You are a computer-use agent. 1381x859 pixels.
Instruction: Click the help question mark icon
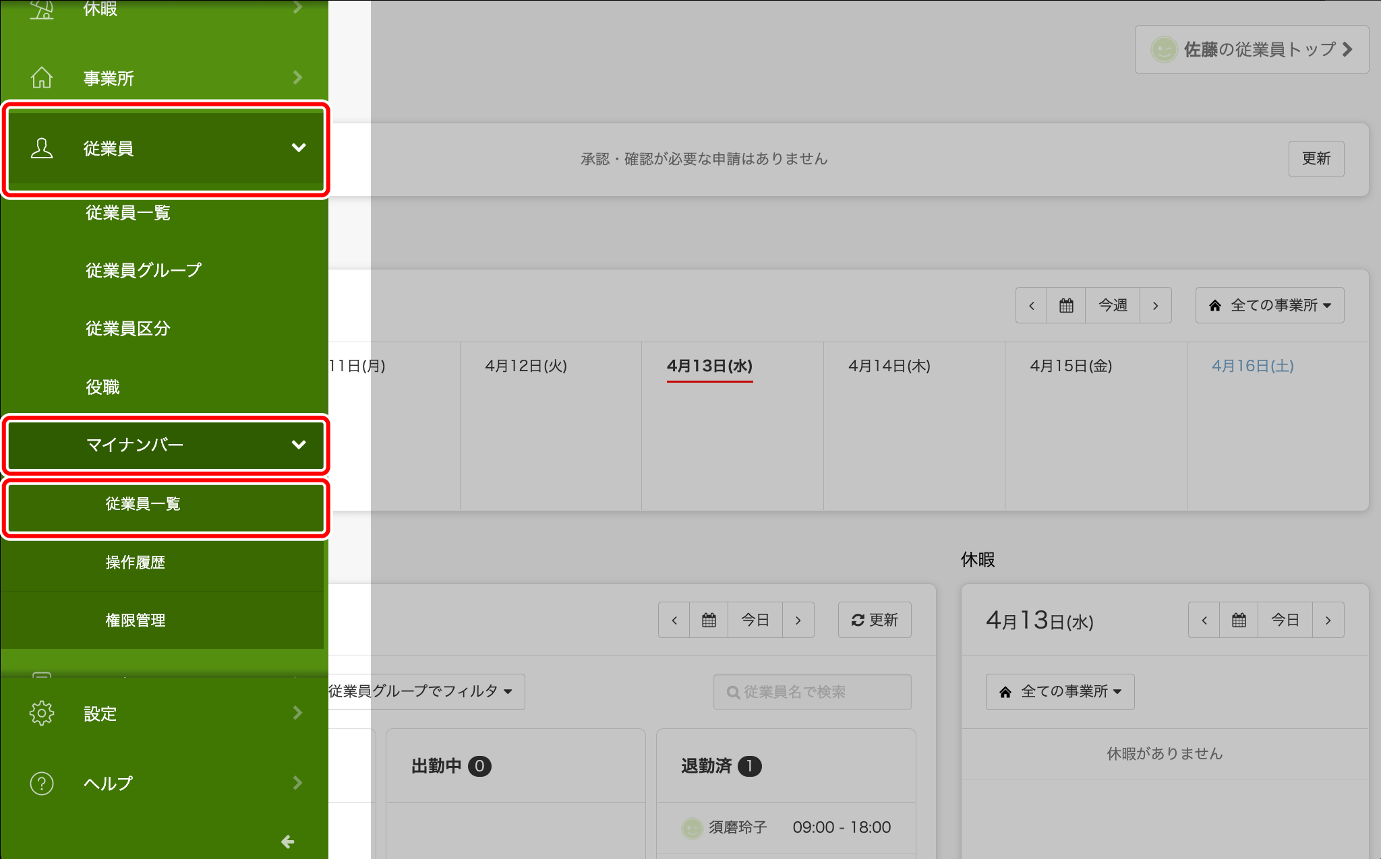tap(42, 782)
